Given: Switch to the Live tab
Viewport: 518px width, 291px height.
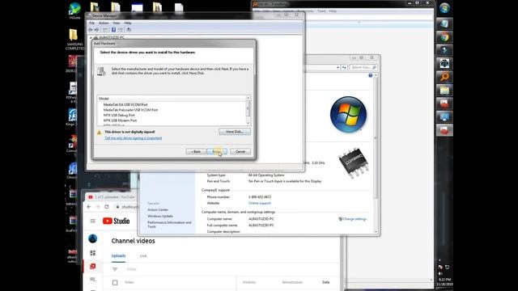Looking at the screenshot, I should pos(143,255).
